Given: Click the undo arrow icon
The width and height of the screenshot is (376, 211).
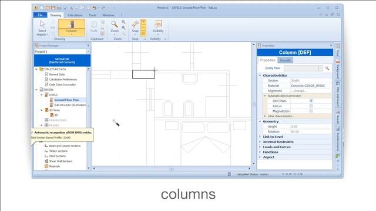Looking at the screenshot, I should coord(94,8).
